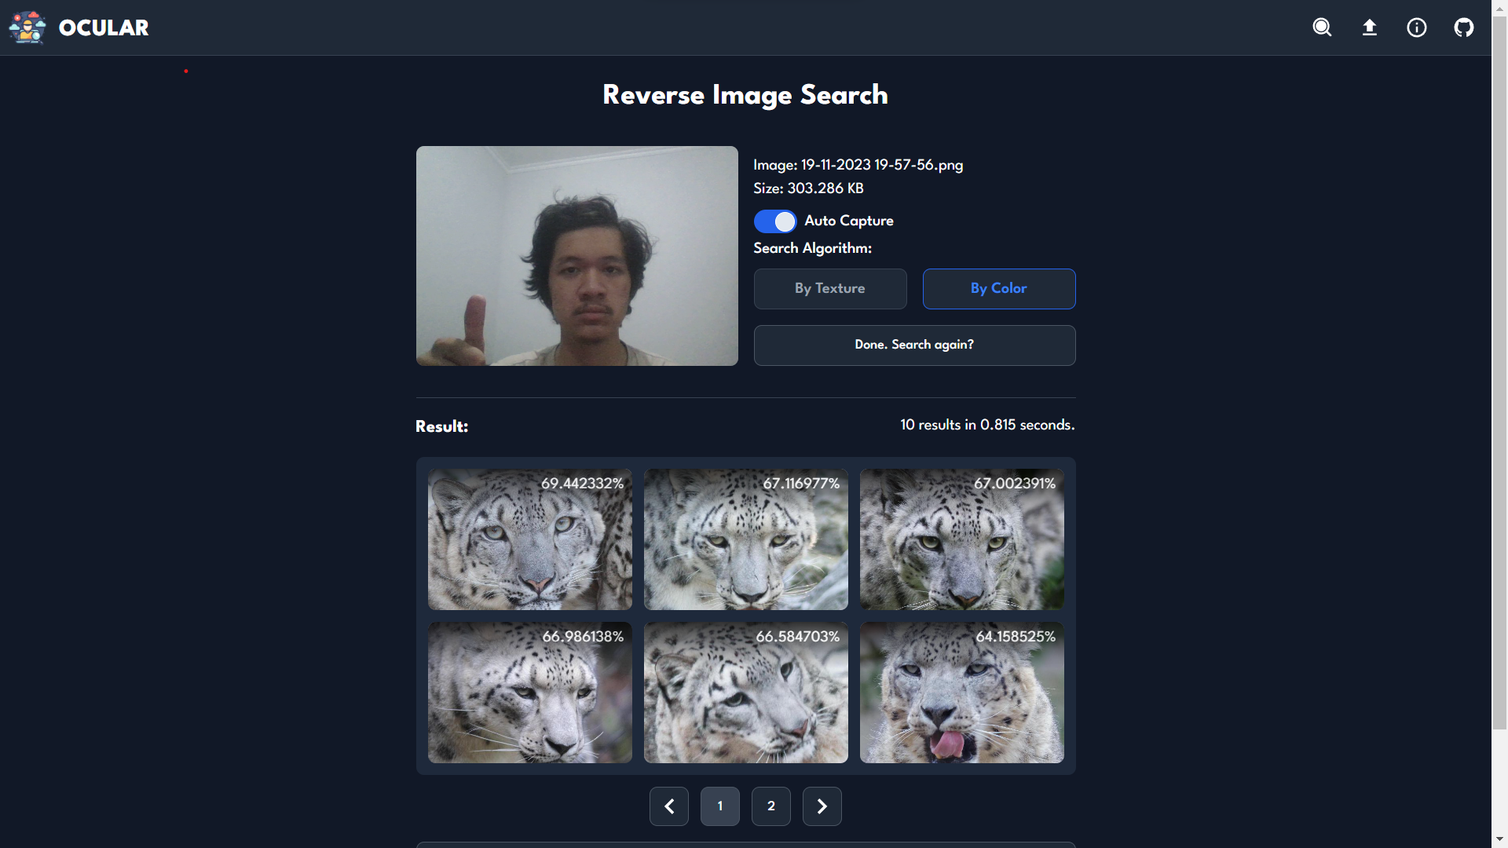
Task: Click the webcam capture preview image
Action: 576,256
